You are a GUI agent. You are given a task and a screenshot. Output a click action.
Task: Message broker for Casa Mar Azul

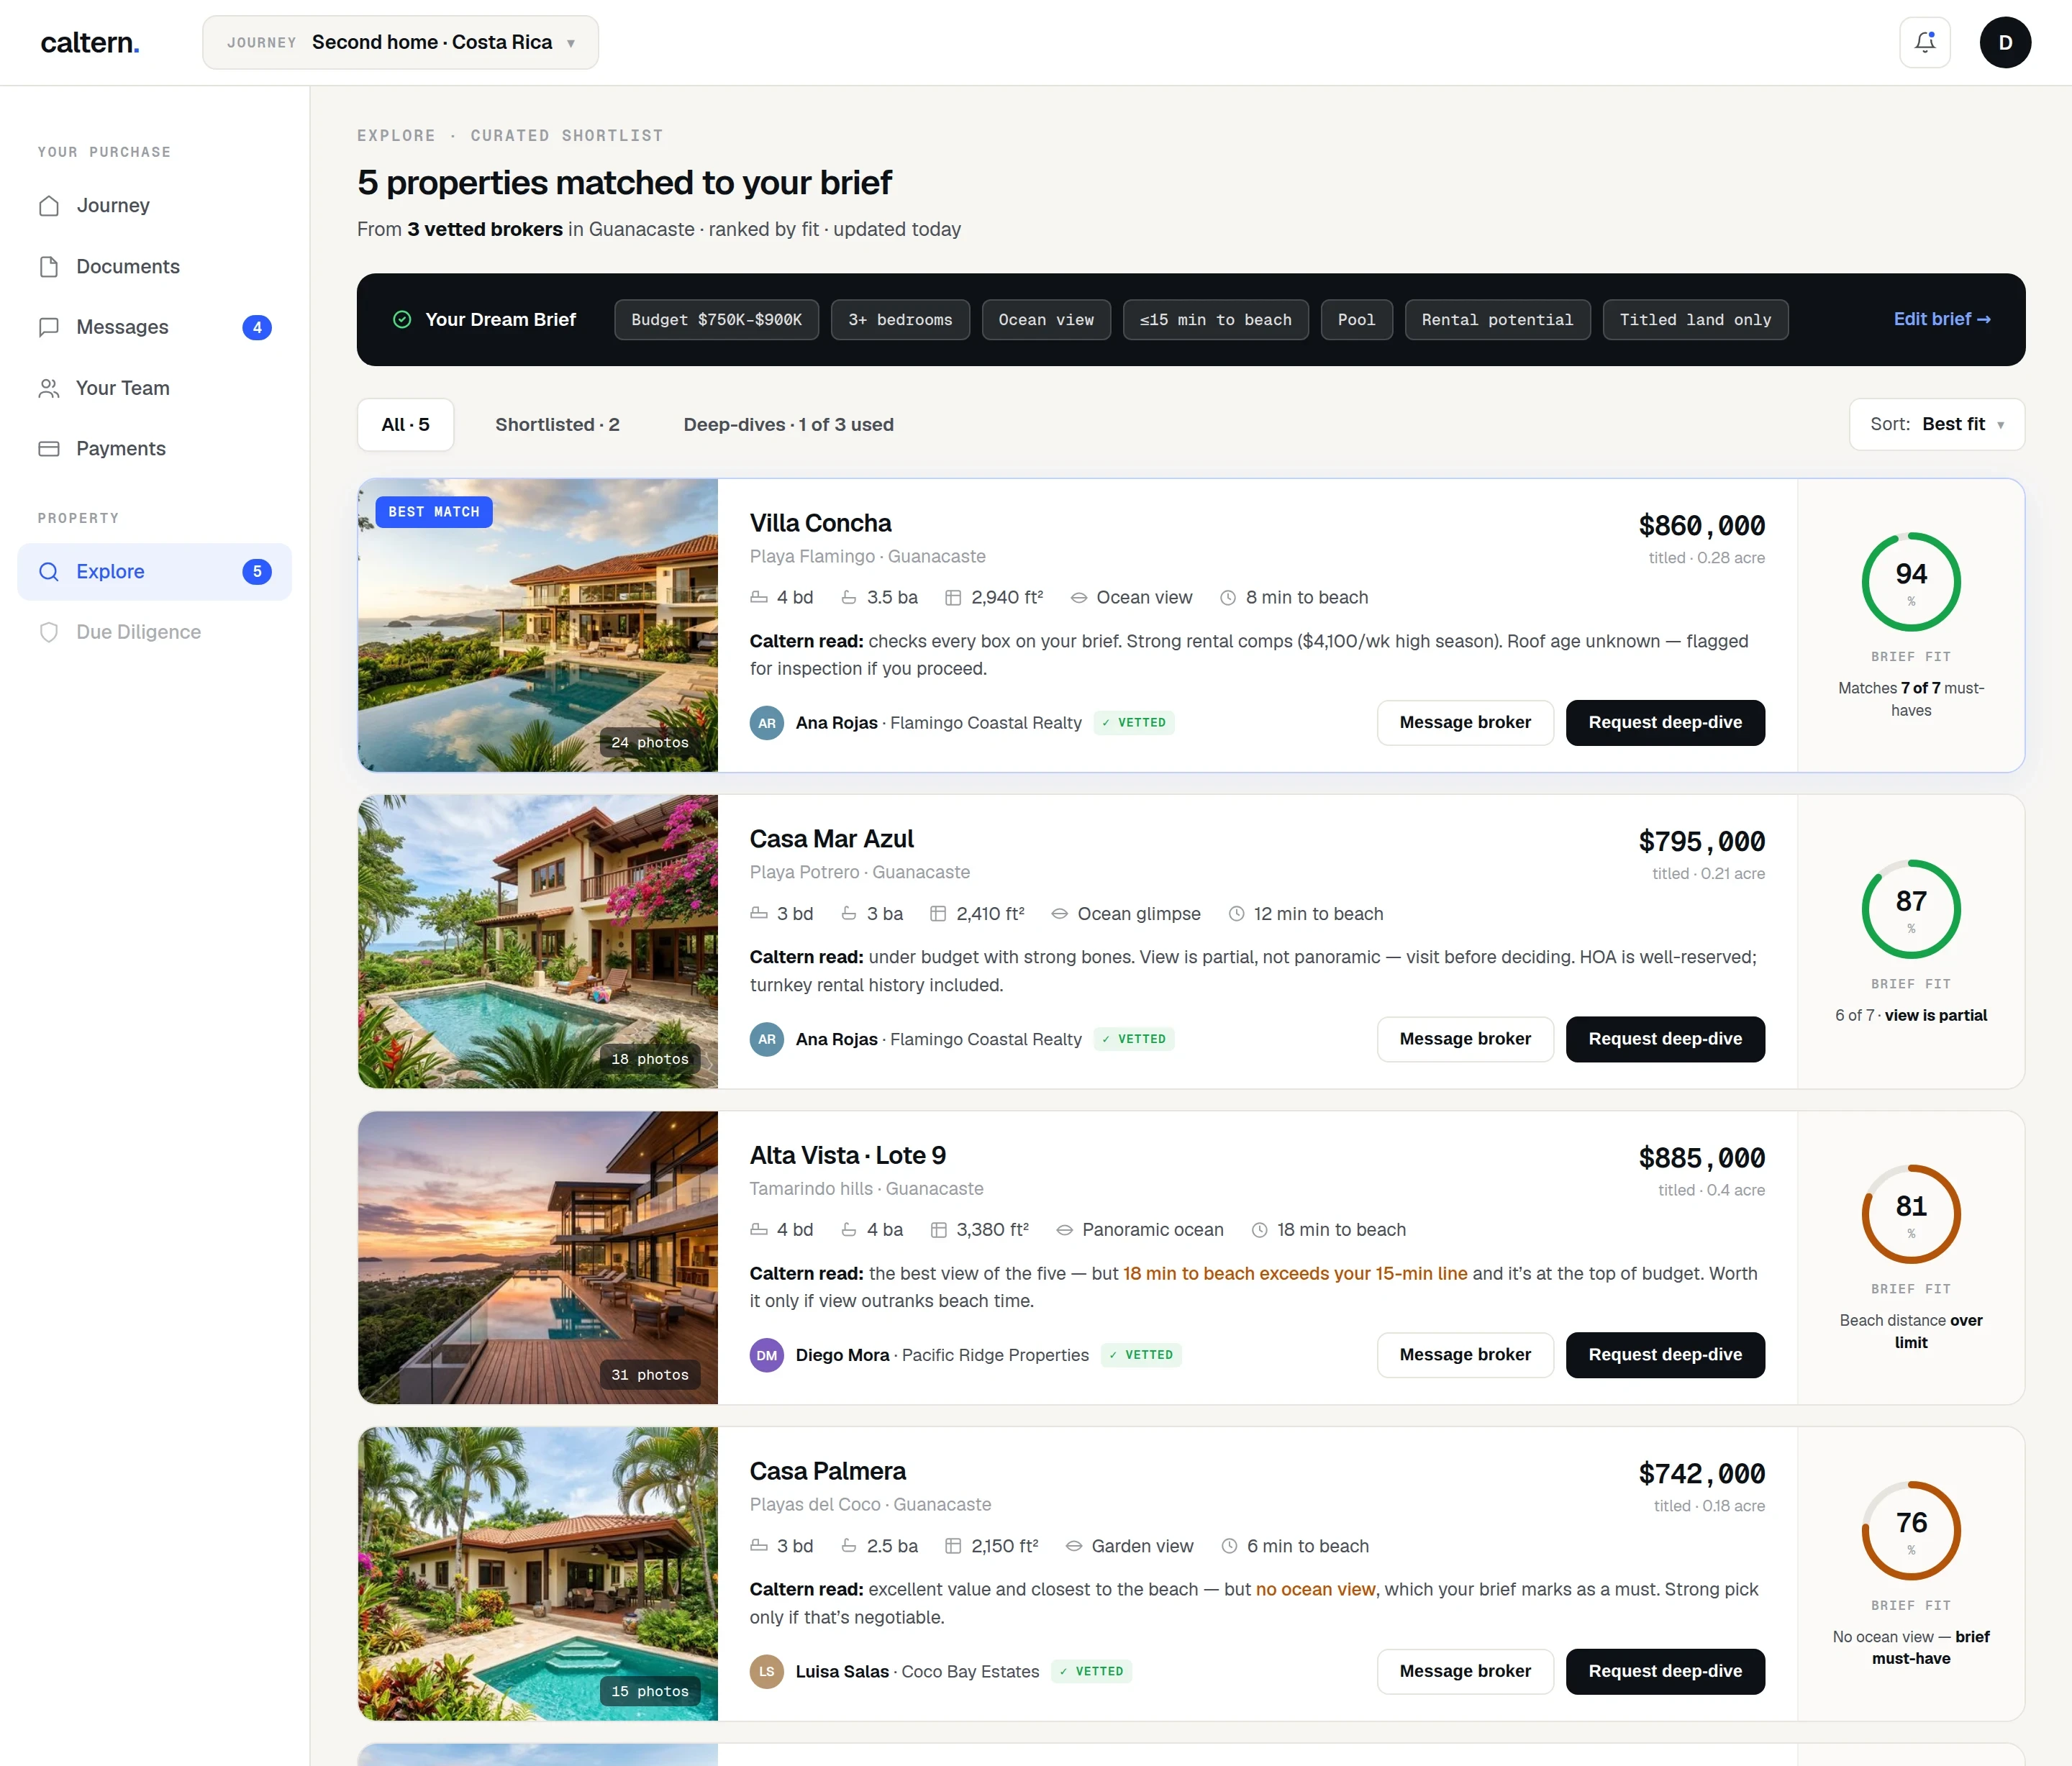(1464, 1038)
